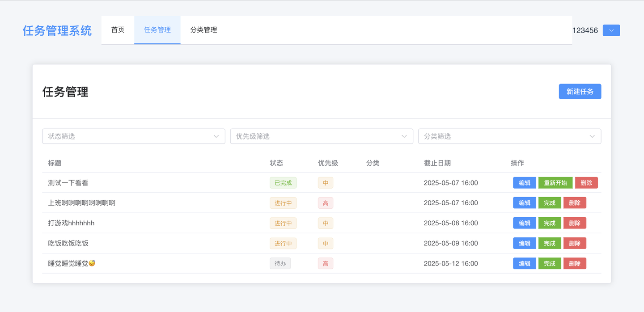
Task: Open the 状态筛选 status filter dropdown
Action: click(x=133, y=136)
